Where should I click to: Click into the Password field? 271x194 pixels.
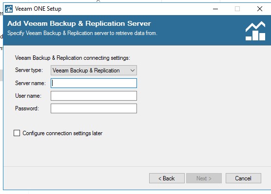coord(94,108)
